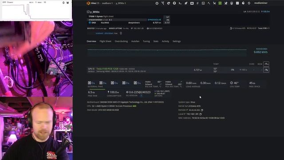Open the upgrade circle-arrow icon in toolbar
Viewport: 284px width, 160px height.
(x=174, y=3)
